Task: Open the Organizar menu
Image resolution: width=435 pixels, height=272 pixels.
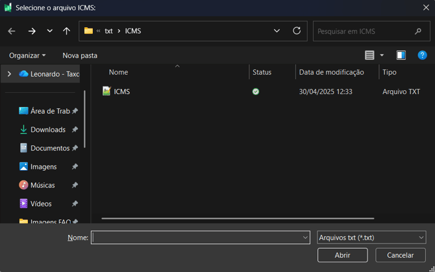Action: [27, 55]
